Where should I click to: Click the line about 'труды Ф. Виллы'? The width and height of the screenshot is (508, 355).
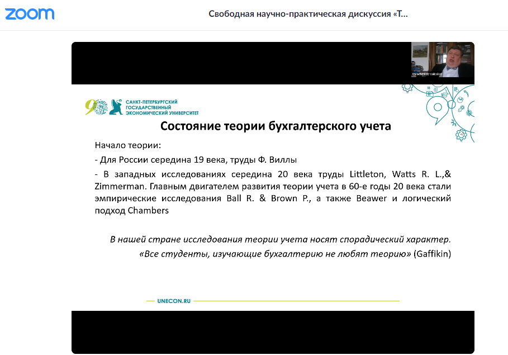point(195,159)
